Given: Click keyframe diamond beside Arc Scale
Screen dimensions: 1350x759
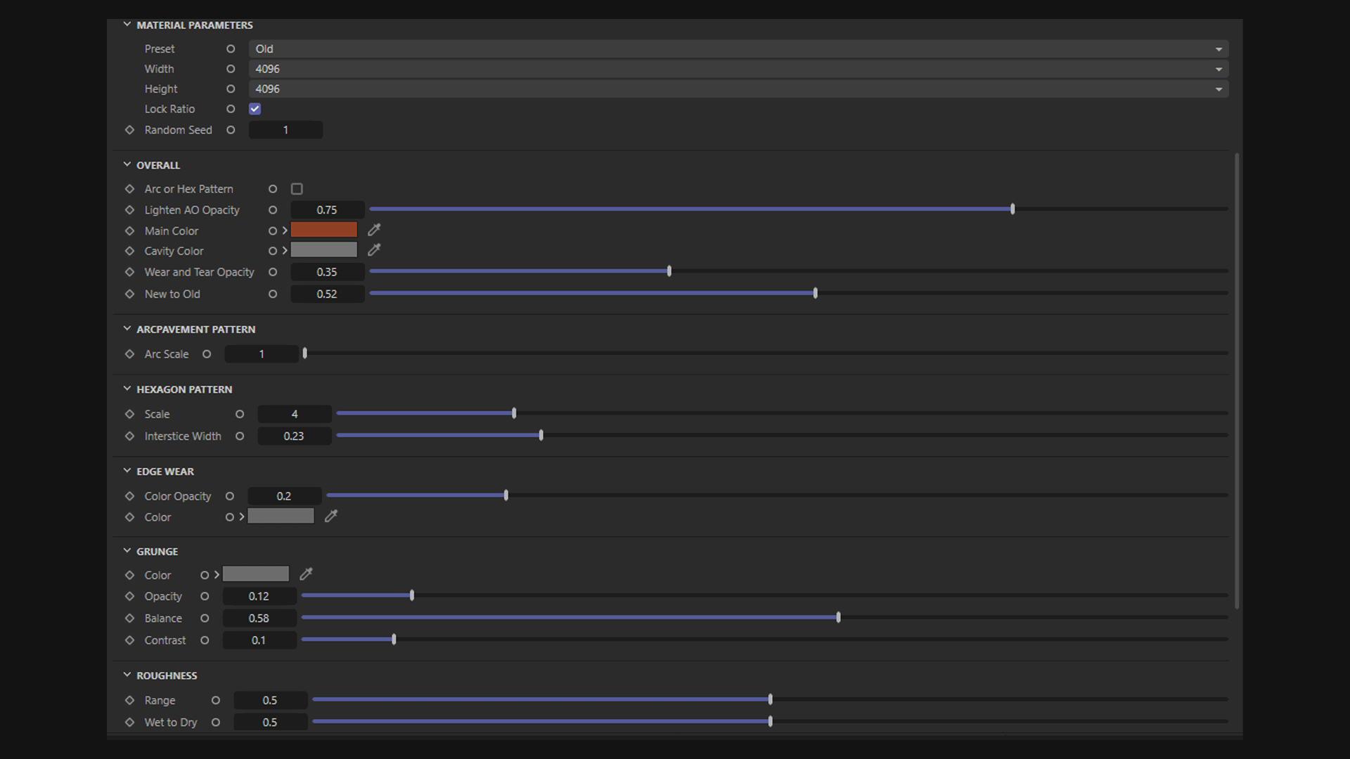Looking at the screenshot, I should pos(129,354).
